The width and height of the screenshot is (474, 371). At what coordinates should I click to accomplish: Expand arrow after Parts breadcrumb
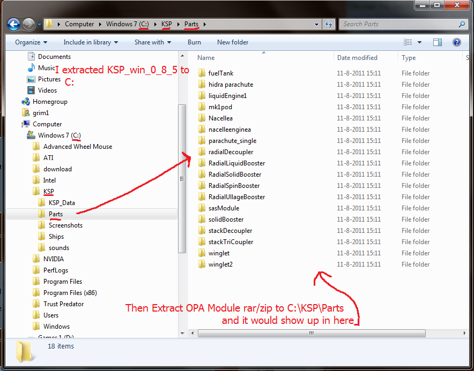(205, 24)
